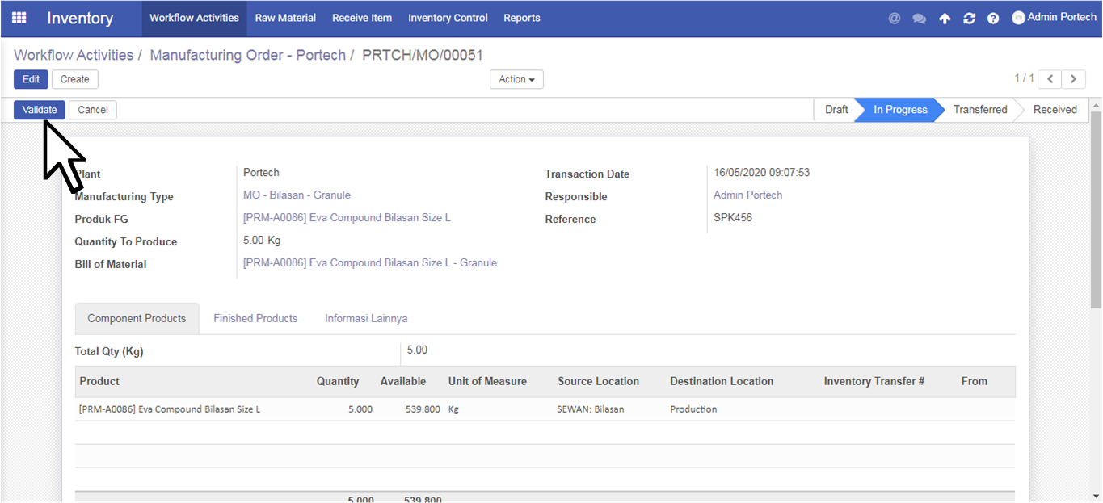Switch to Informasi Lainnya tab
The image size is (1103, 503).
[x=366, y=318]
